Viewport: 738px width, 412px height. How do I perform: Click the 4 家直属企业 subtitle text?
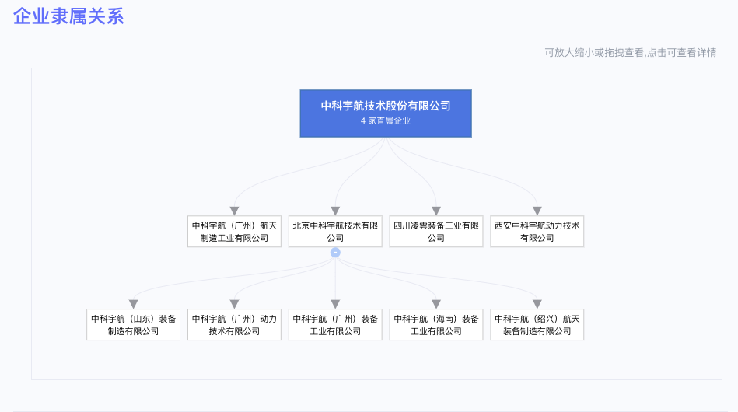coord(386,121)
